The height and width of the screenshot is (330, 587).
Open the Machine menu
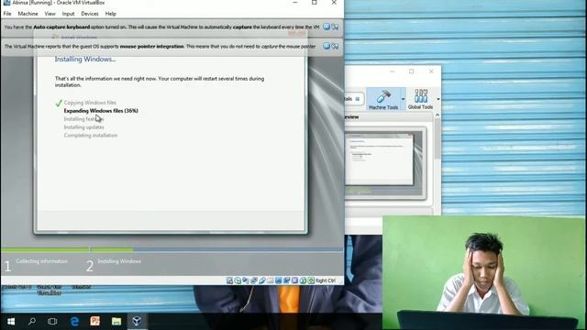(x=28, y=14)
